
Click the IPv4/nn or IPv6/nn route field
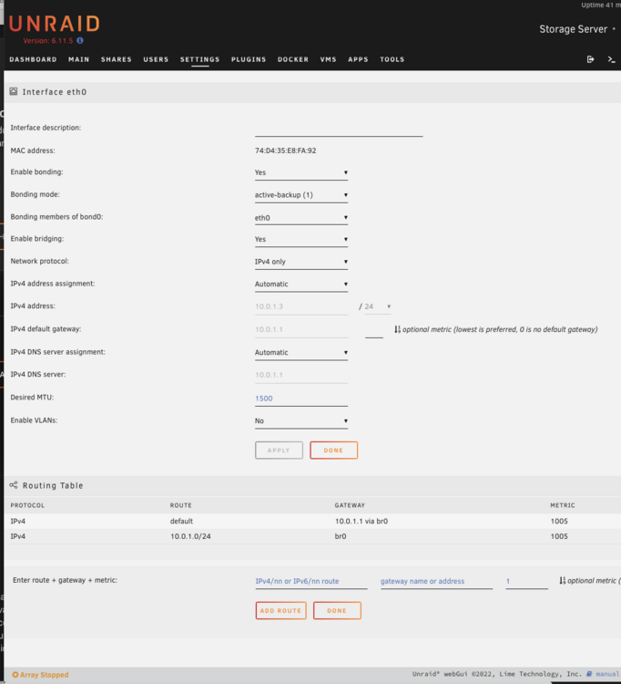pyautogui.click(x=311, y=581)
